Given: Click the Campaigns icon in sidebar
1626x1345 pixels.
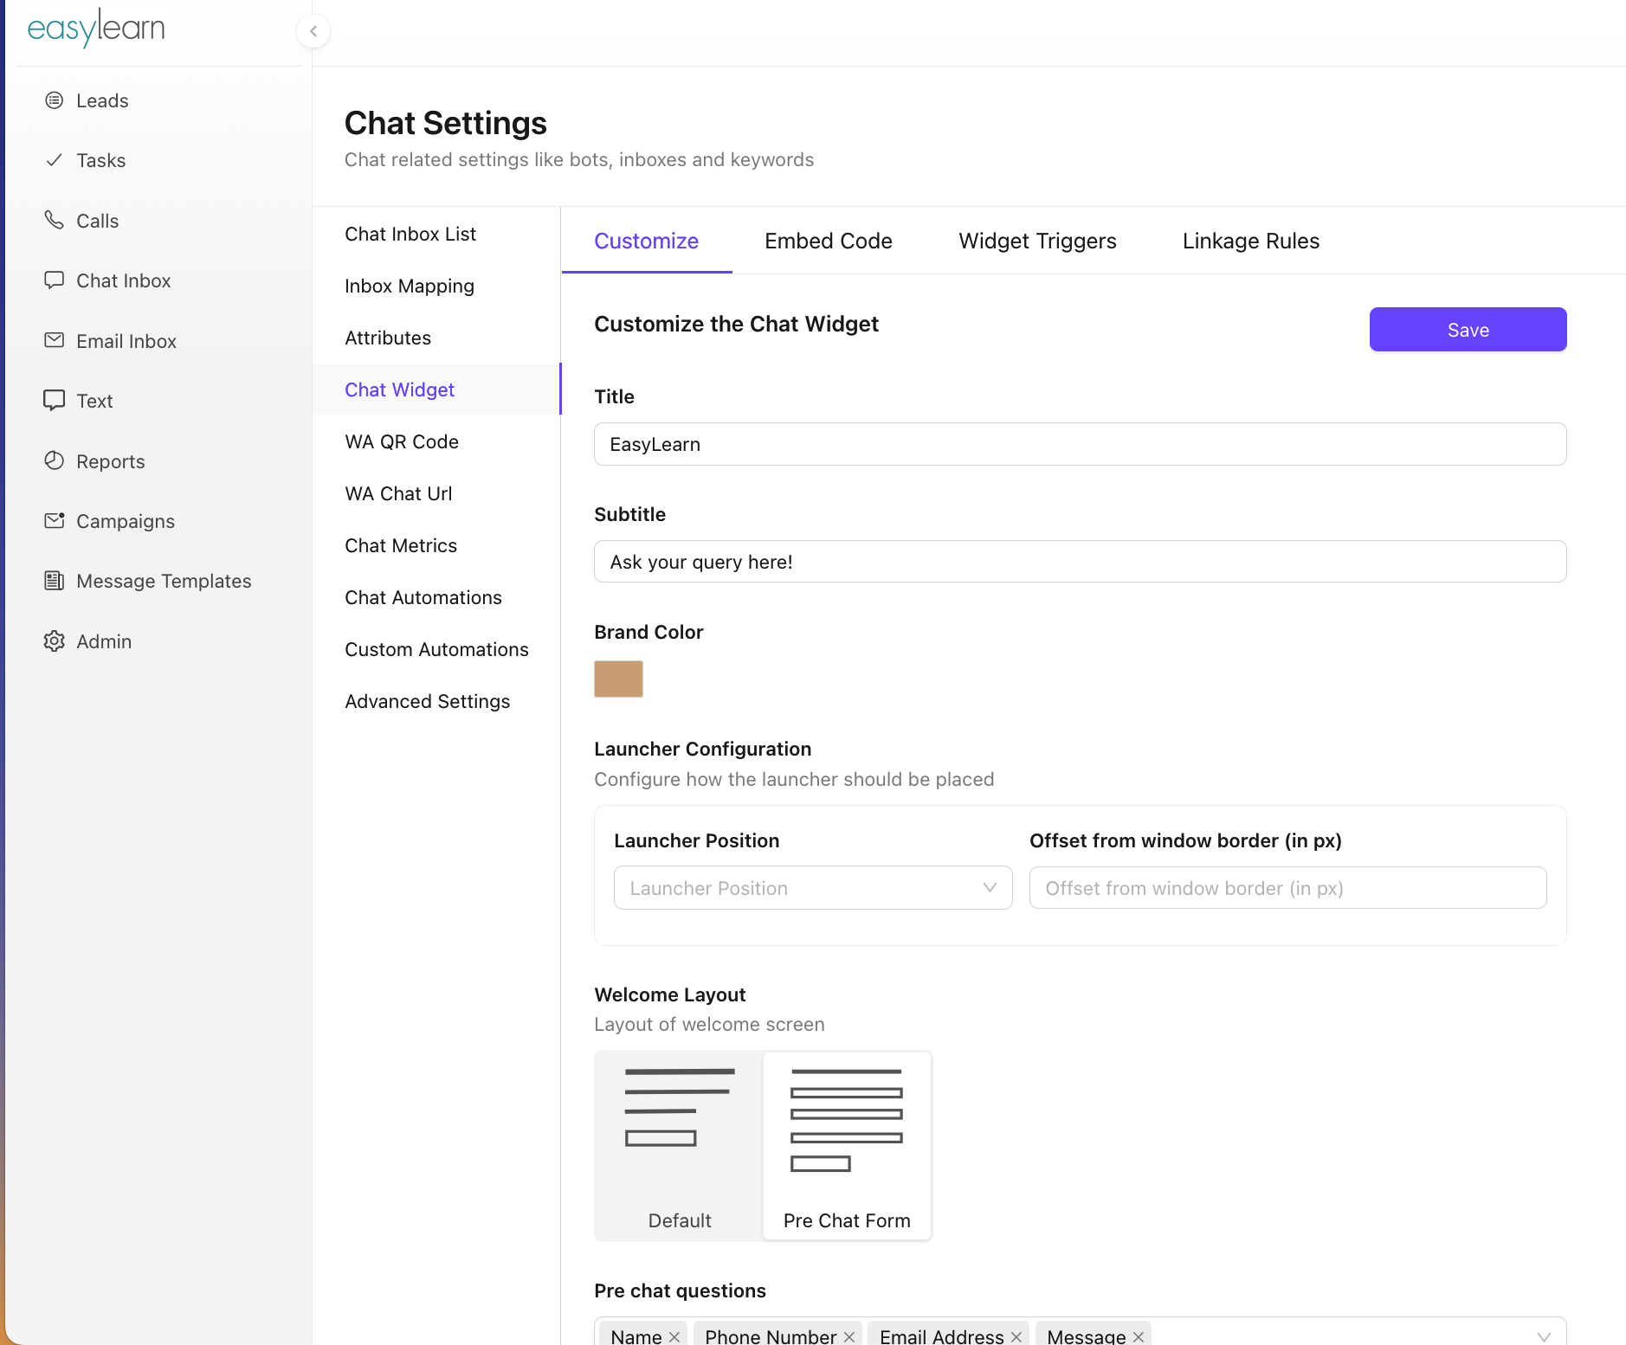Looking at the screenshot, I should point(54,520).
